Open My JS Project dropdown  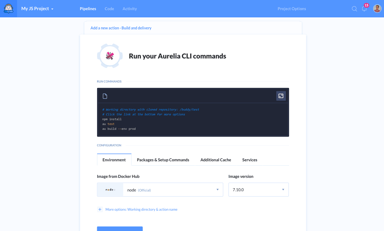pyautogui.click(x=37, y=9)
